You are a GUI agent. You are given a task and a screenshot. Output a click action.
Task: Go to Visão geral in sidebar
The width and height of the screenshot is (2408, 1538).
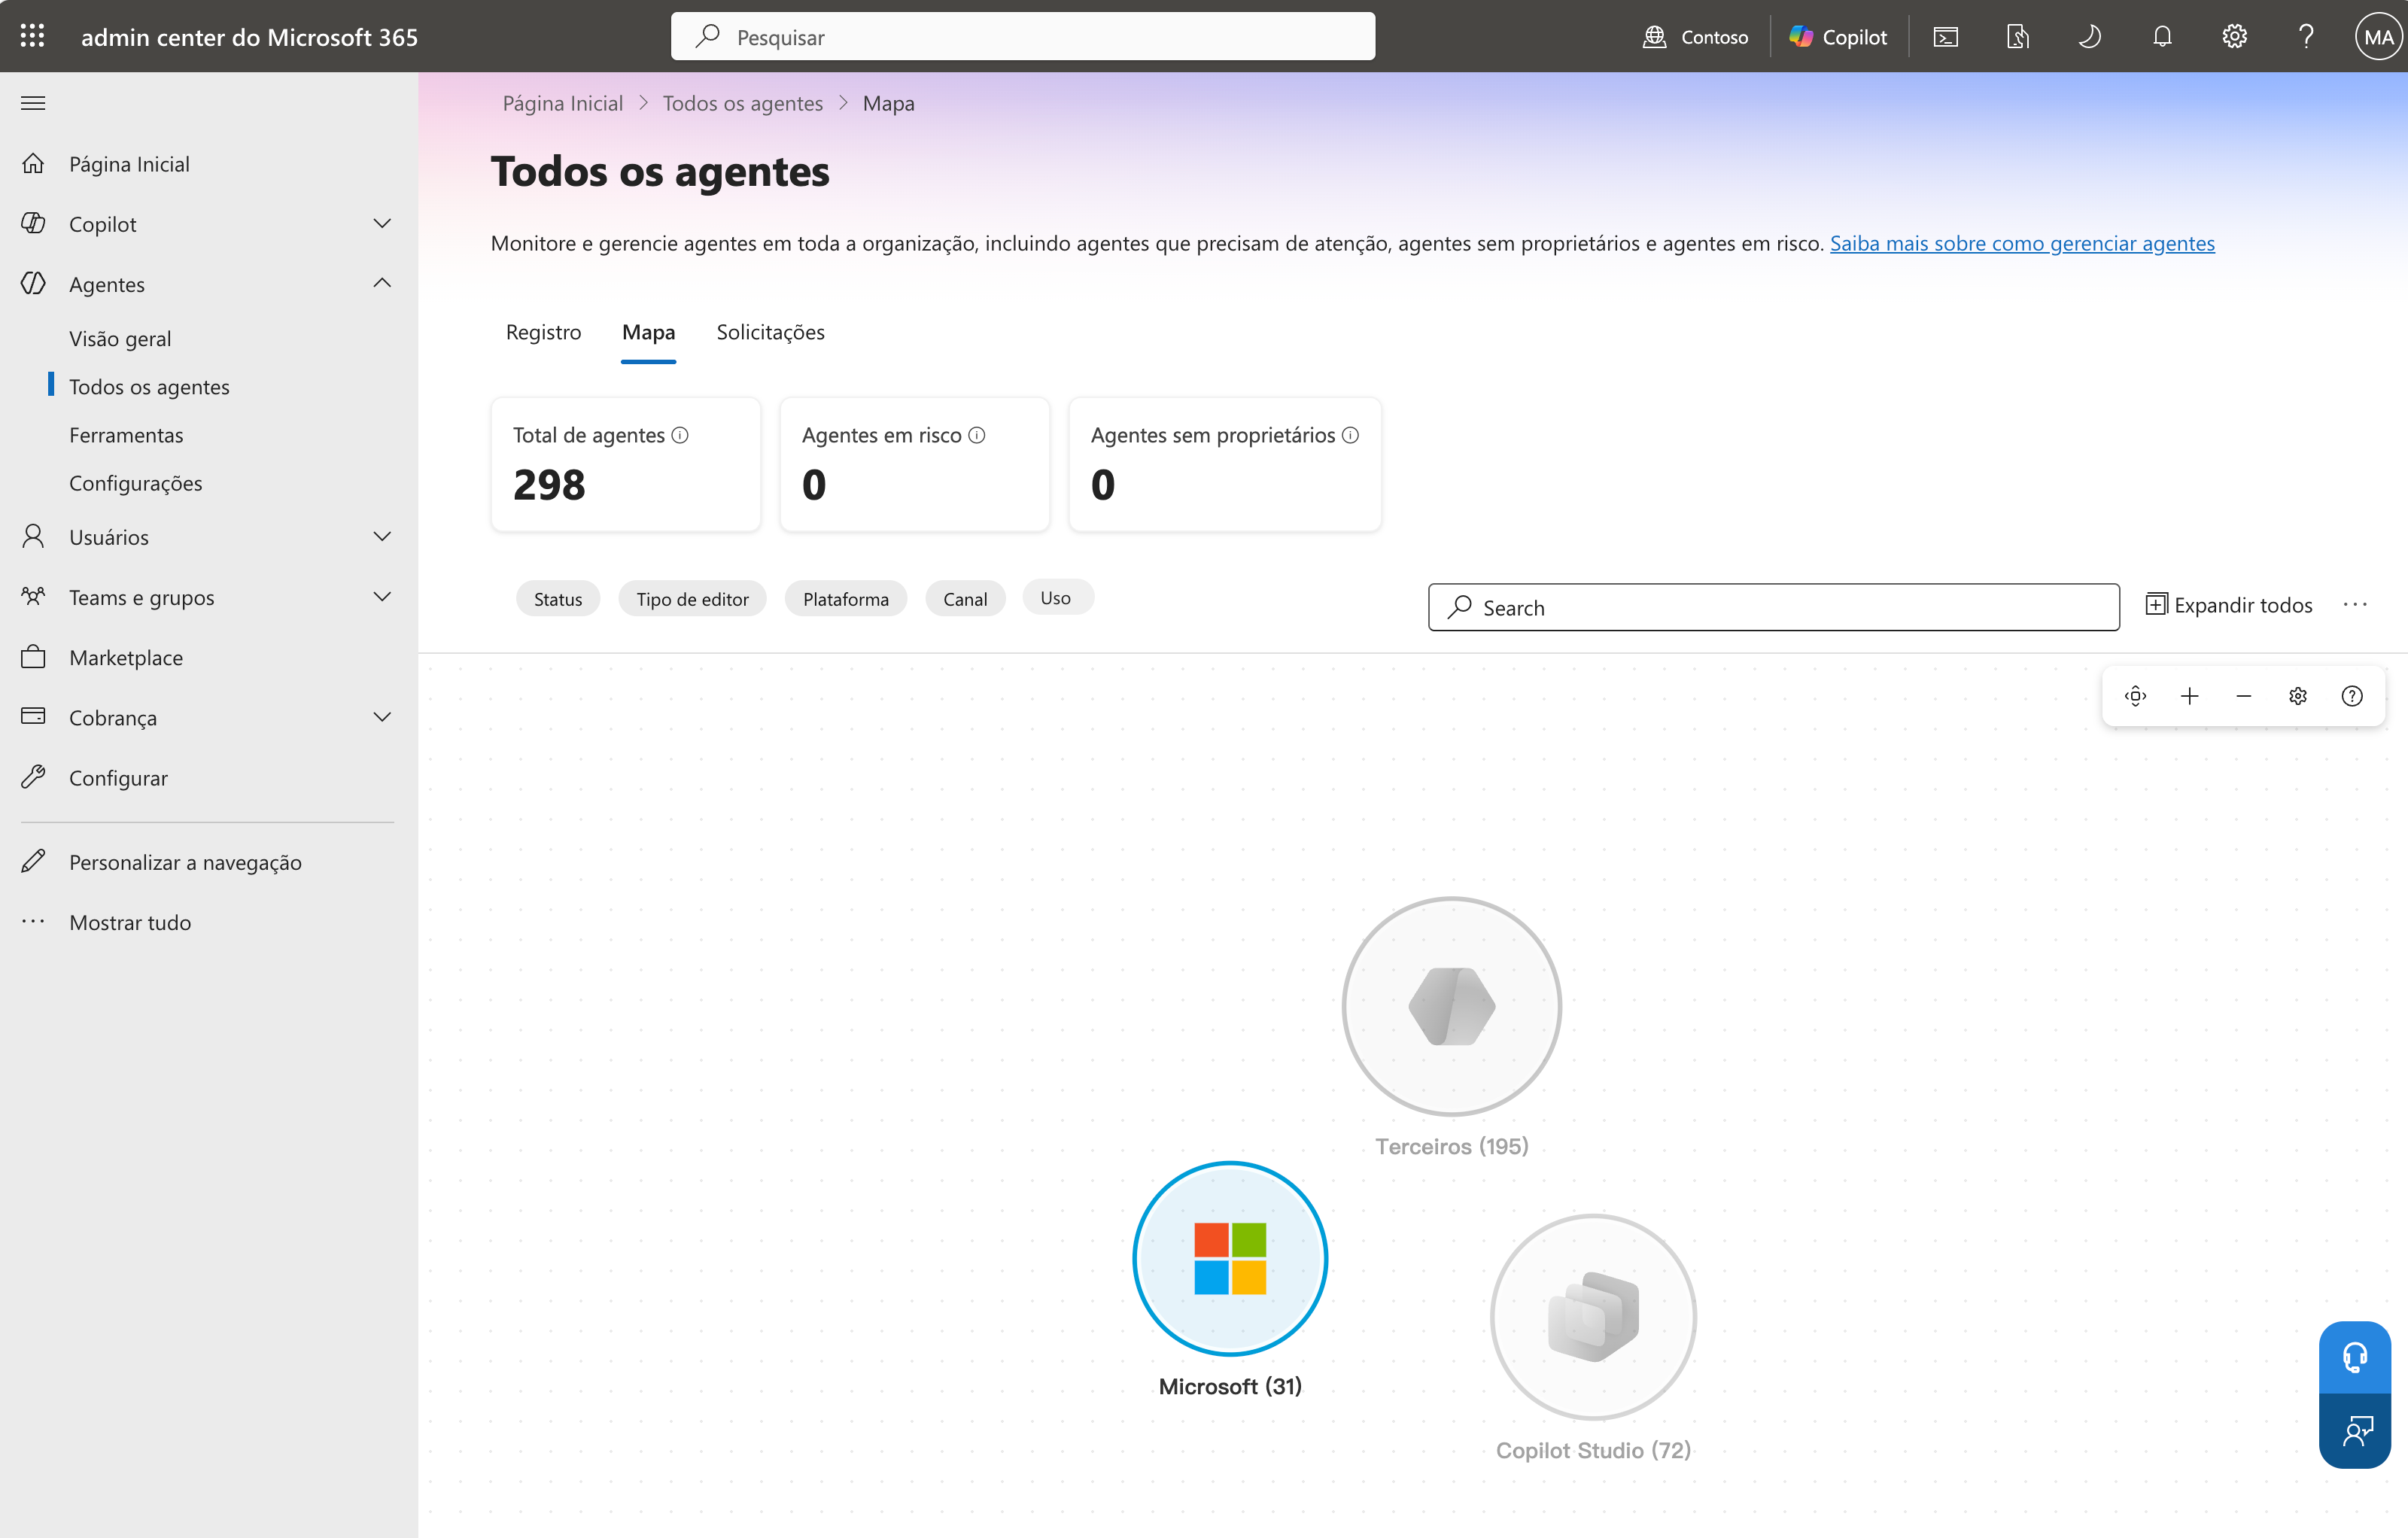(120, 338)
